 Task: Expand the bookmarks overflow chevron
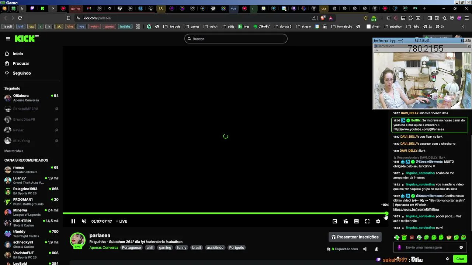pyautogui.click(x=463, y=26)
